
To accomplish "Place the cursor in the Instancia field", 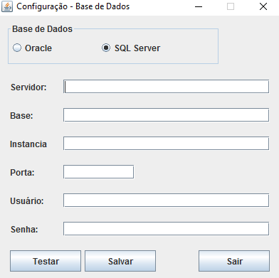I will click(166, 144).
